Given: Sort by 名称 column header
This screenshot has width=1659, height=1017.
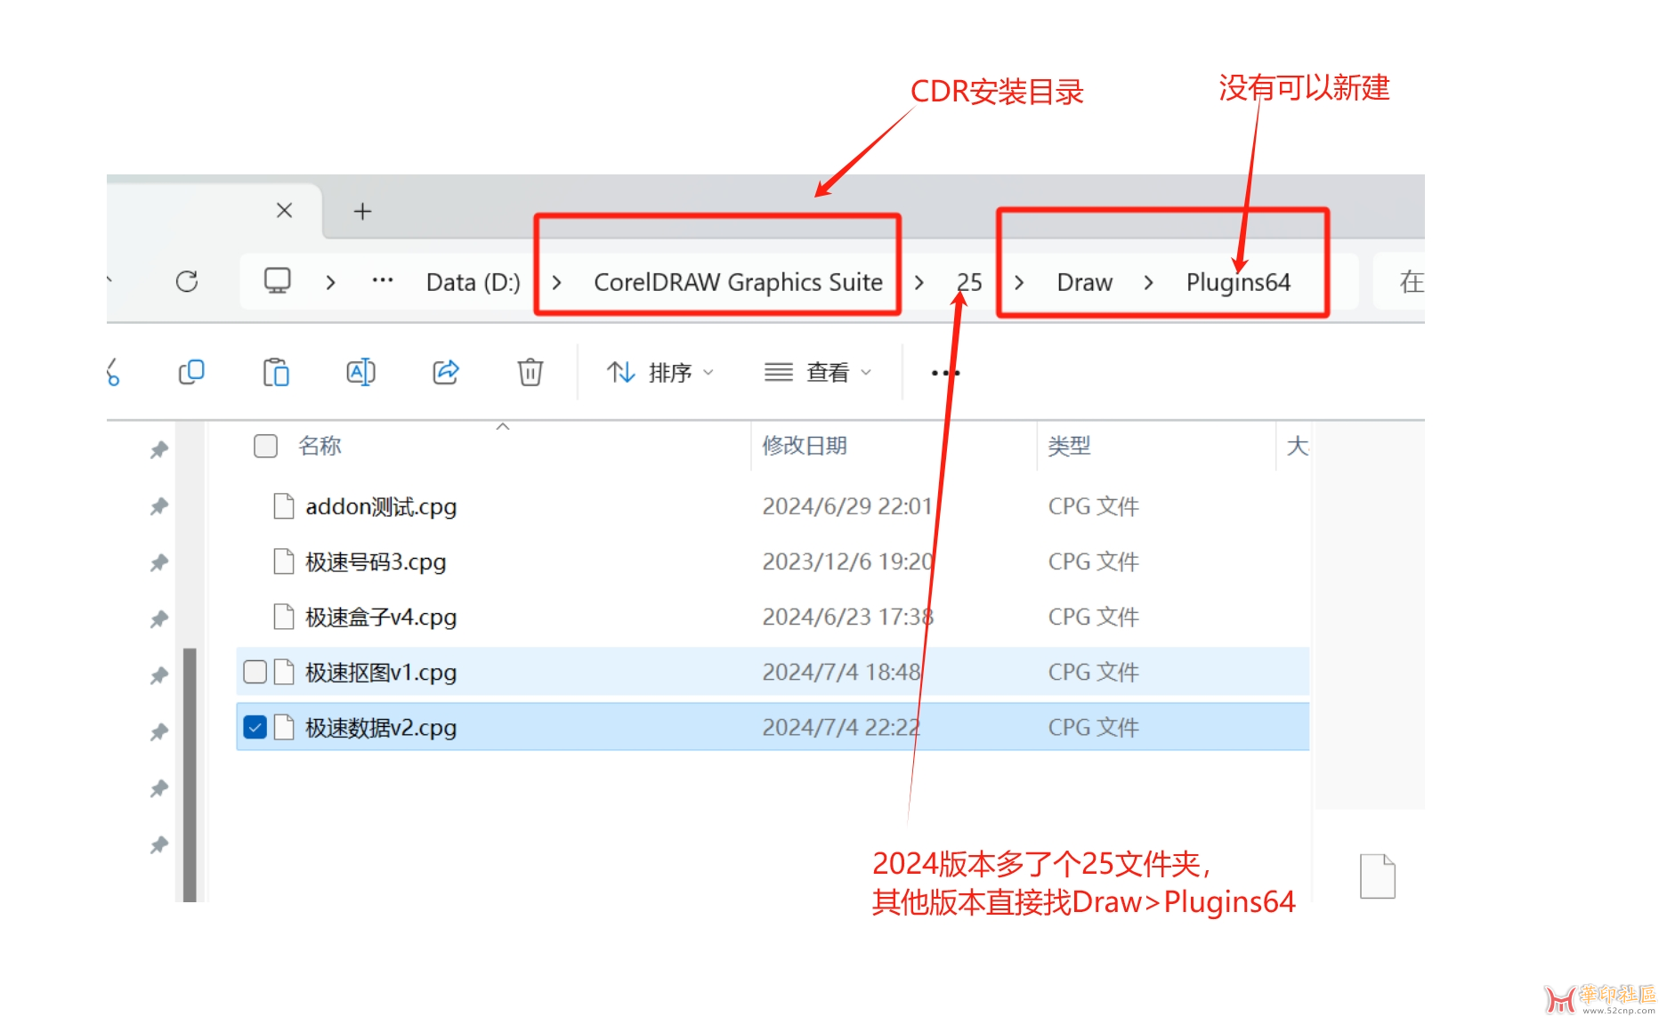Looking at the screenshot, I should tap(320, 446).
